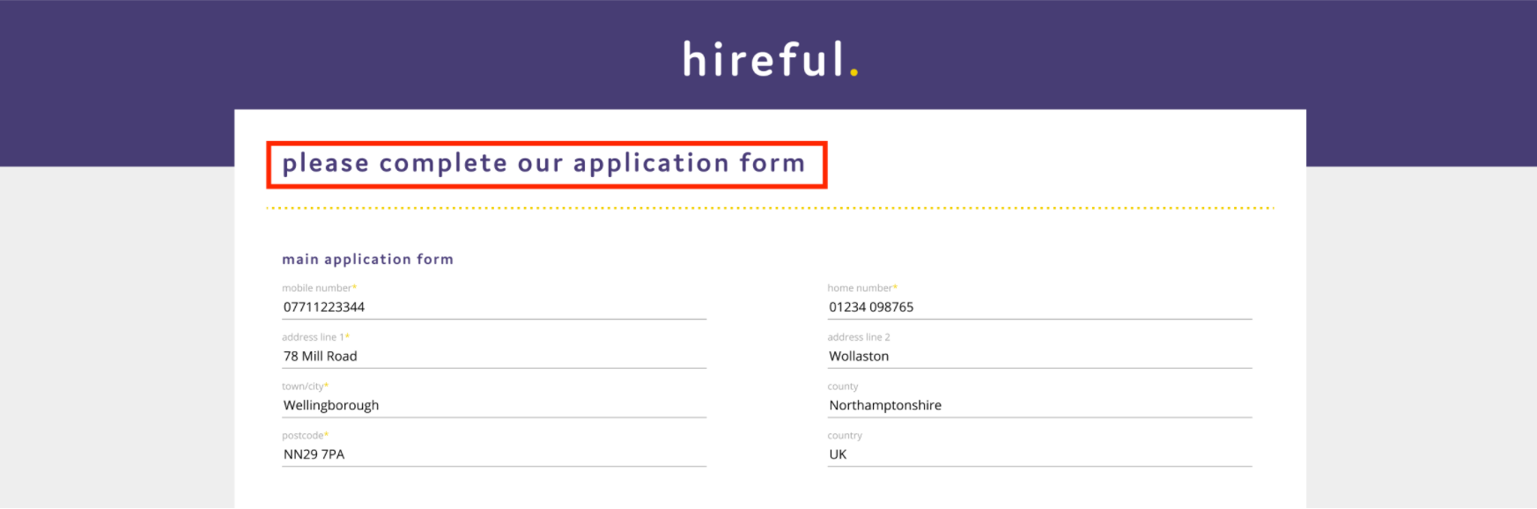
Task: Focus the home number input field
Action: pos(1039,307)
